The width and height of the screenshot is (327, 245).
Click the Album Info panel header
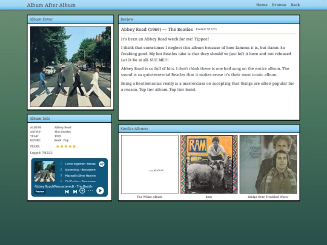pos(70,119)
